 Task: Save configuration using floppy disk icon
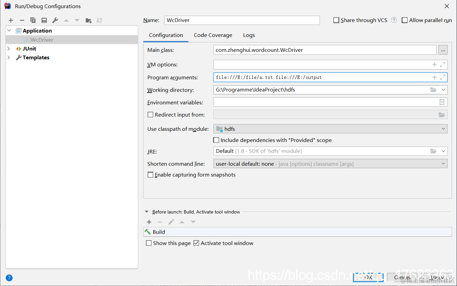tap(44, 20)
